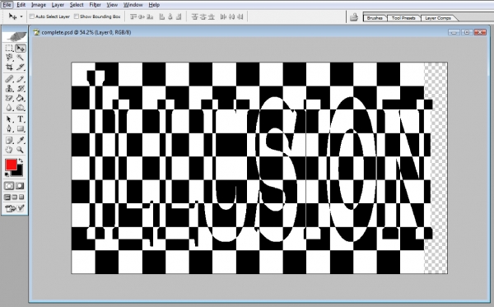The height and width of the screenshot is (307, 494).
Task: Click the black background color swatch
Action: (x=19, y=171)
